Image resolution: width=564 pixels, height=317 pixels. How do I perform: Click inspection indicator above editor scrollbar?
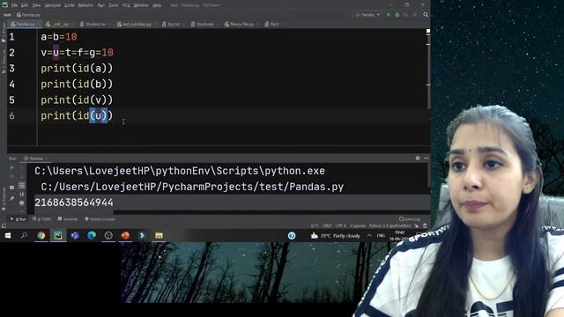(x=428, y=32)
